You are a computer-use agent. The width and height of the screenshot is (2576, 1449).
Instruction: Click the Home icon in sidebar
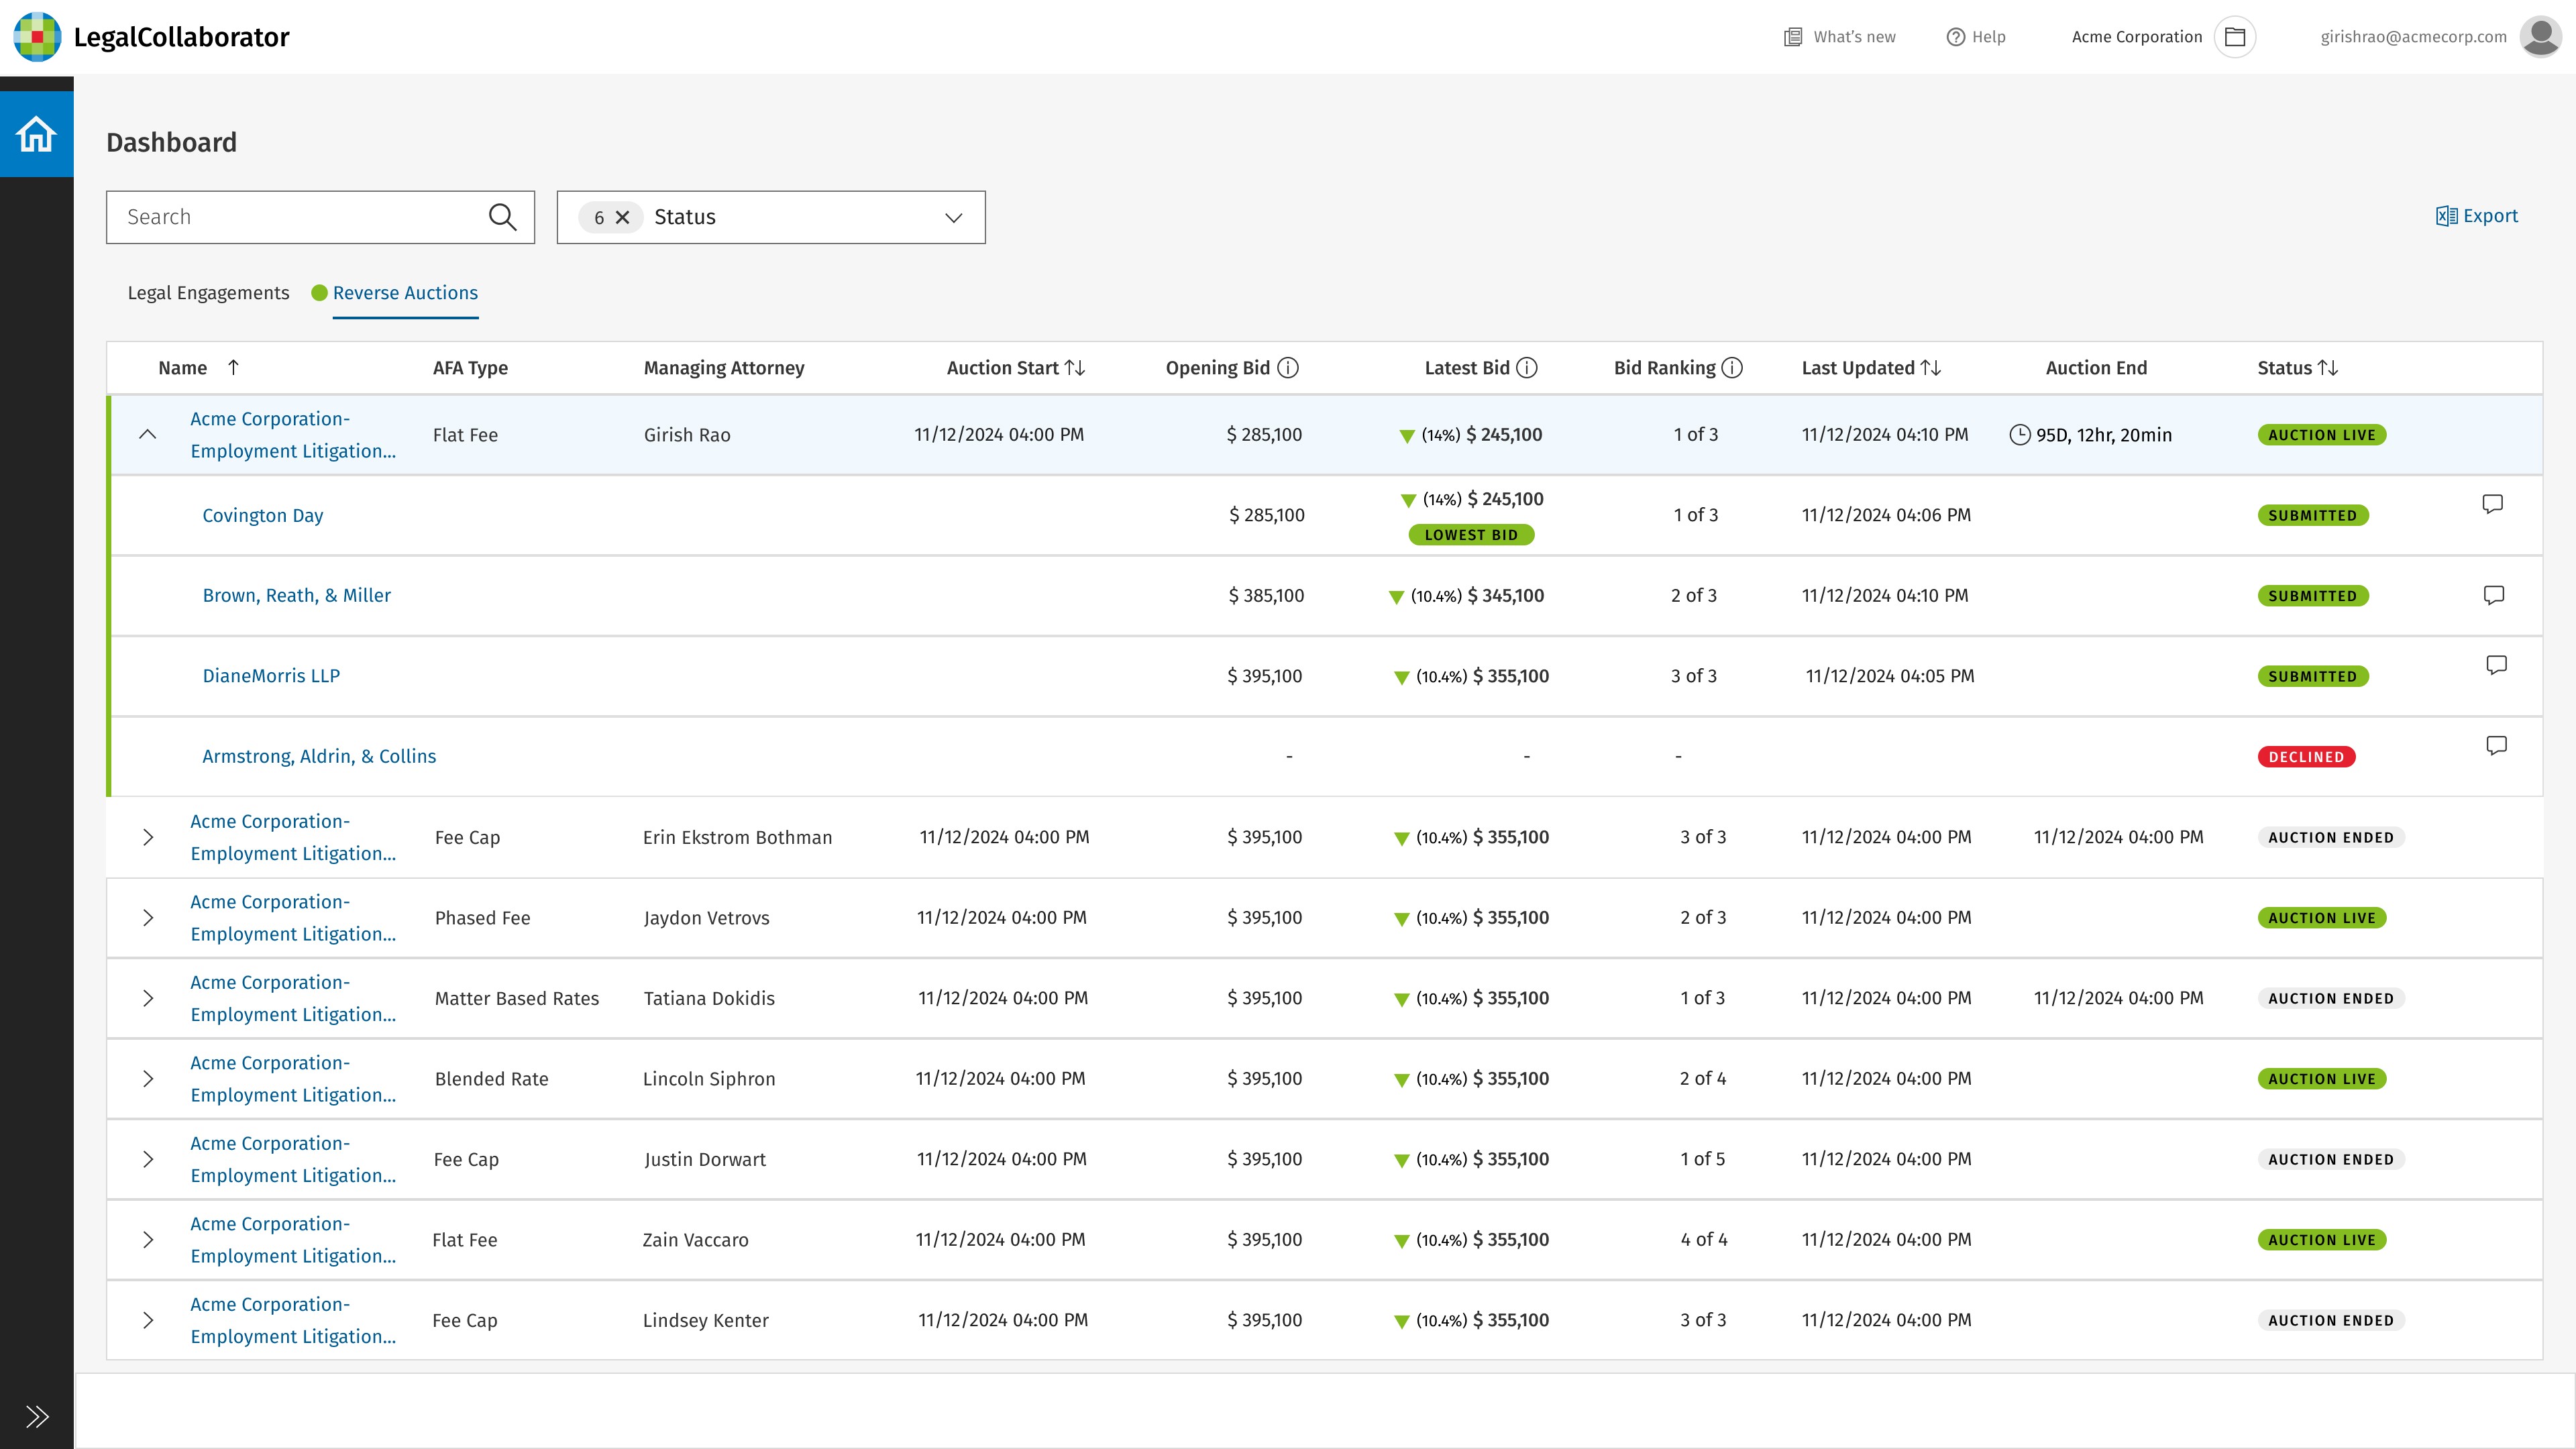tap(36, 134)
